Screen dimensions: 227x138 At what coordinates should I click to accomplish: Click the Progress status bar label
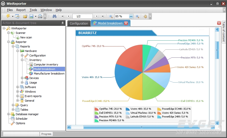click(46, 134)
